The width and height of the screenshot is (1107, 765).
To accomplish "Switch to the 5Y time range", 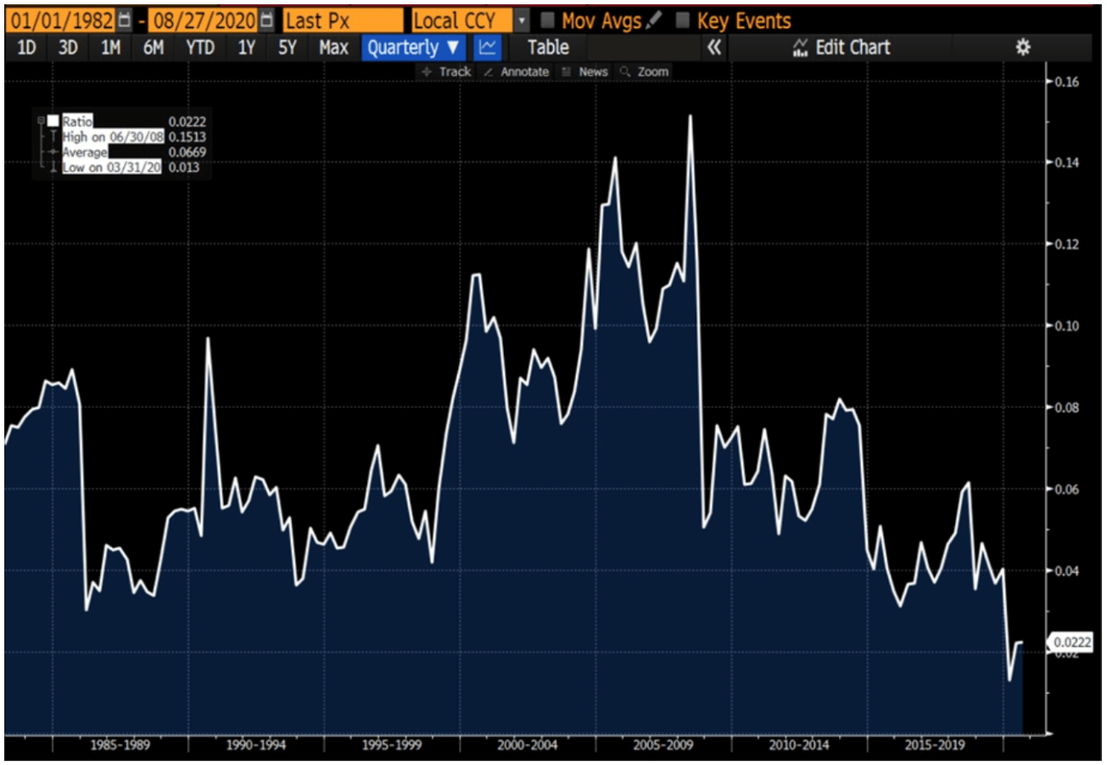I will point(288,47).
